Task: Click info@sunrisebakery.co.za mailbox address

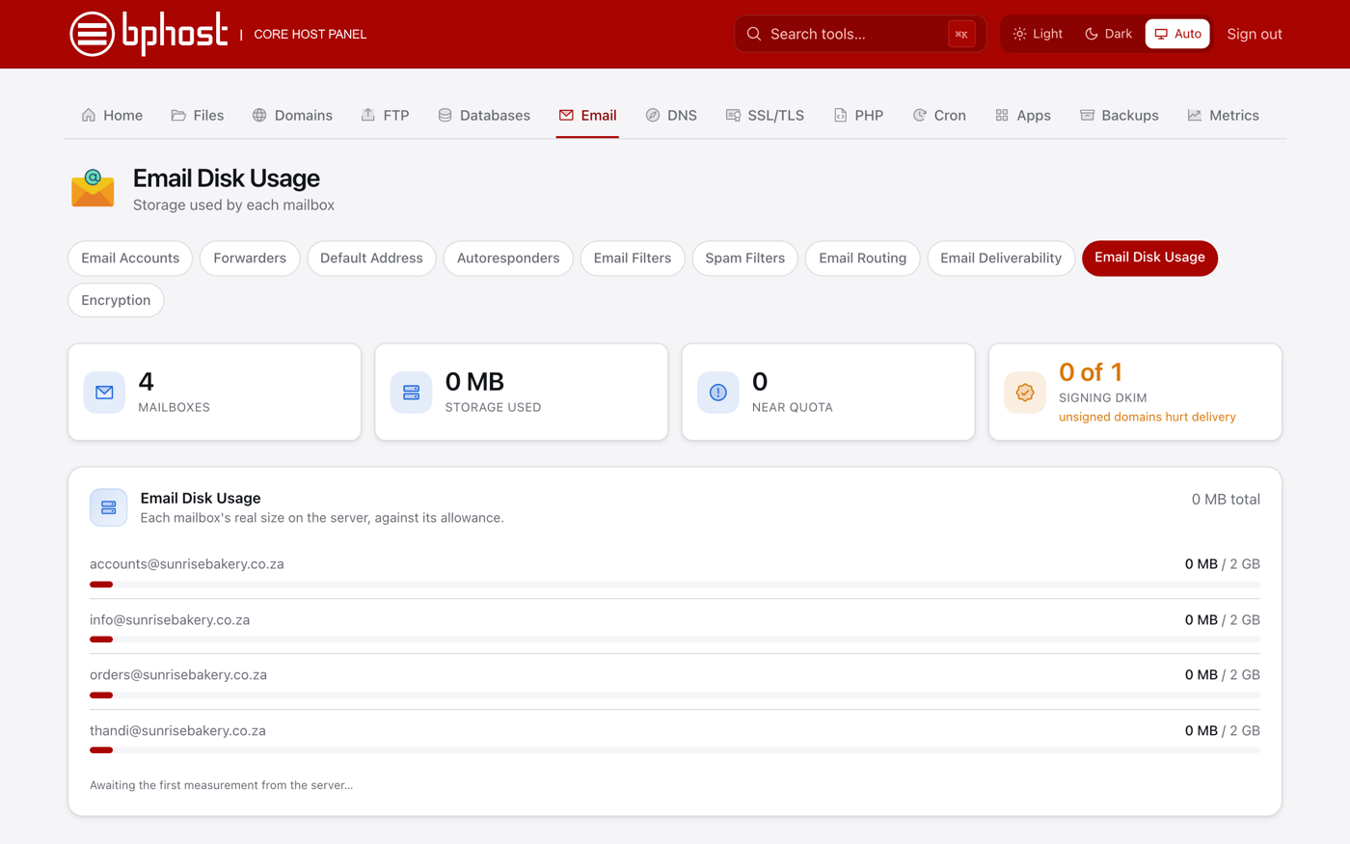Action: pyautogui.click(x=170, y=620)
